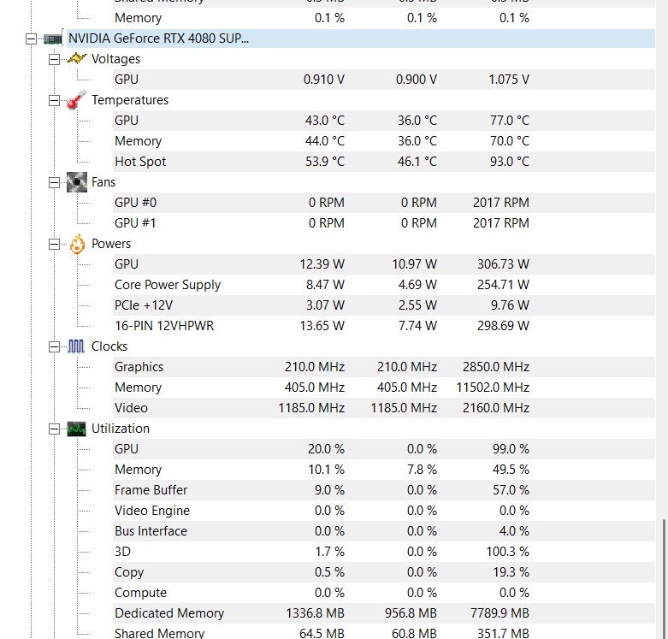
Task: Collapse the Voltages section
Action: (55, 59)
